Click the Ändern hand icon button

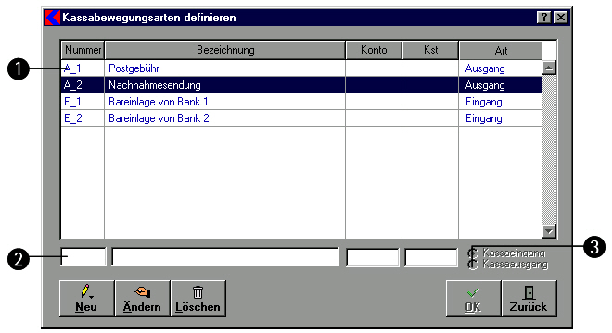pos(143,299)
